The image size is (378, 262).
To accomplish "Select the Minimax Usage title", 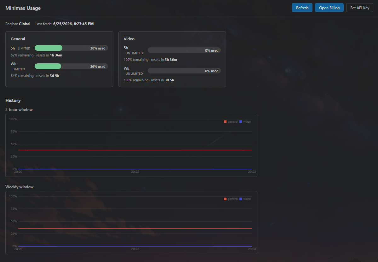I will [23, 8].
